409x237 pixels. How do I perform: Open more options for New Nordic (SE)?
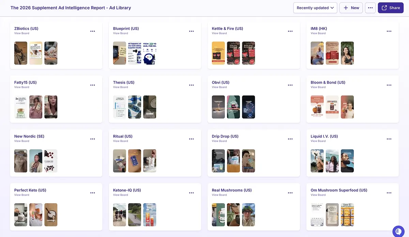93,139
